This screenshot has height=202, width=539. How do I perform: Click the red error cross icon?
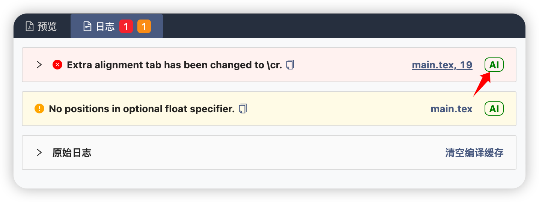57,65
